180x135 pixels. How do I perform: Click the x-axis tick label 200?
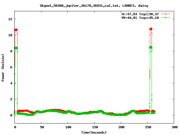(x=121, y=127)
